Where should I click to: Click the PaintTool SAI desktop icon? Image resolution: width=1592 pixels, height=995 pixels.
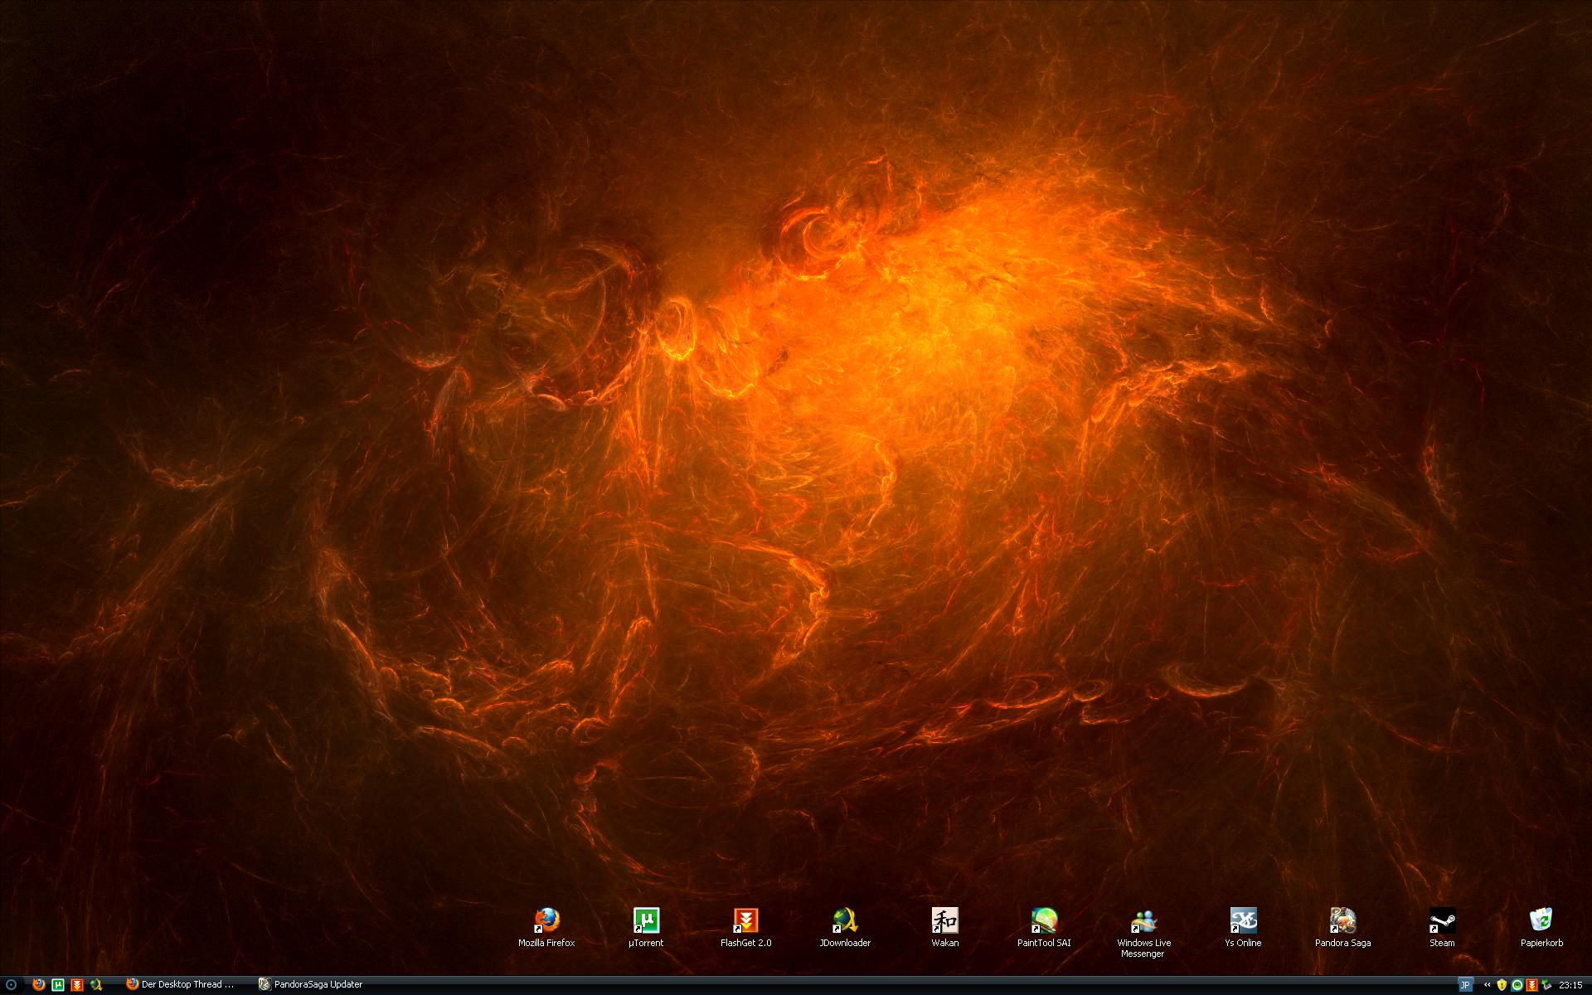point(1044,921)
